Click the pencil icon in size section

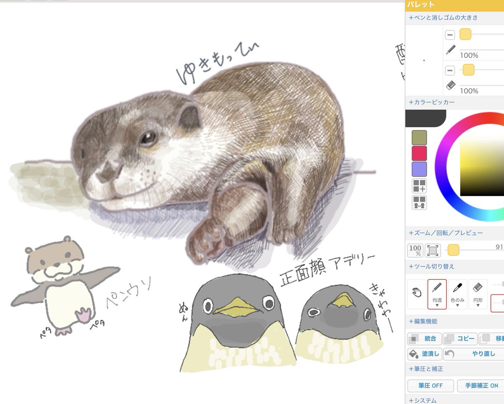(x=451, y=50)
